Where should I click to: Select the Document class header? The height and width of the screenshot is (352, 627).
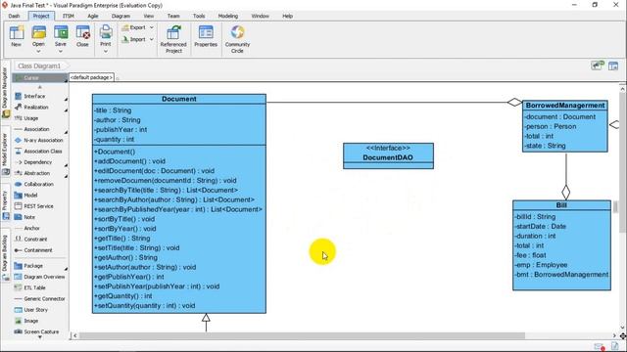pos(179,99)
